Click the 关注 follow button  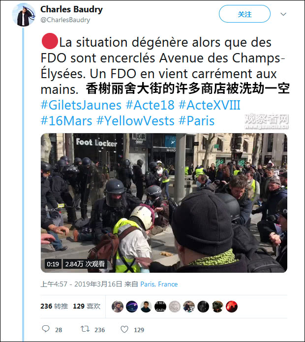pos(244,14)
